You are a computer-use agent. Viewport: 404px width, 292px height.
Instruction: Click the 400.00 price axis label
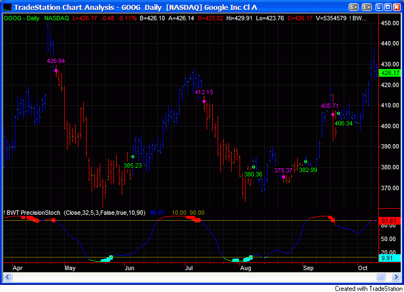click(x=390, y=126)
